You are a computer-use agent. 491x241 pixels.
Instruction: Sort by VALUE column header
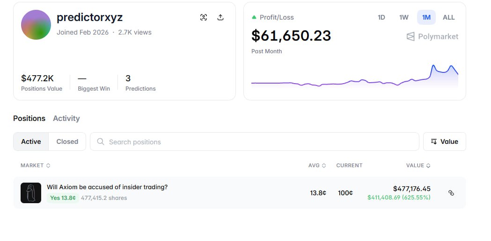click(418, 165)
